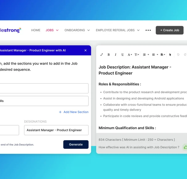Click the Generate button
This screenshot has width=187, height=179.
pos(76,145)
